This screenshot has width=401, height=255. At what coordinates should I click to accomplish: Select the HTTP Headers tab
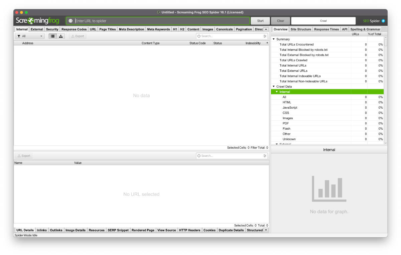pyautogui.click(x=189, y=230)
